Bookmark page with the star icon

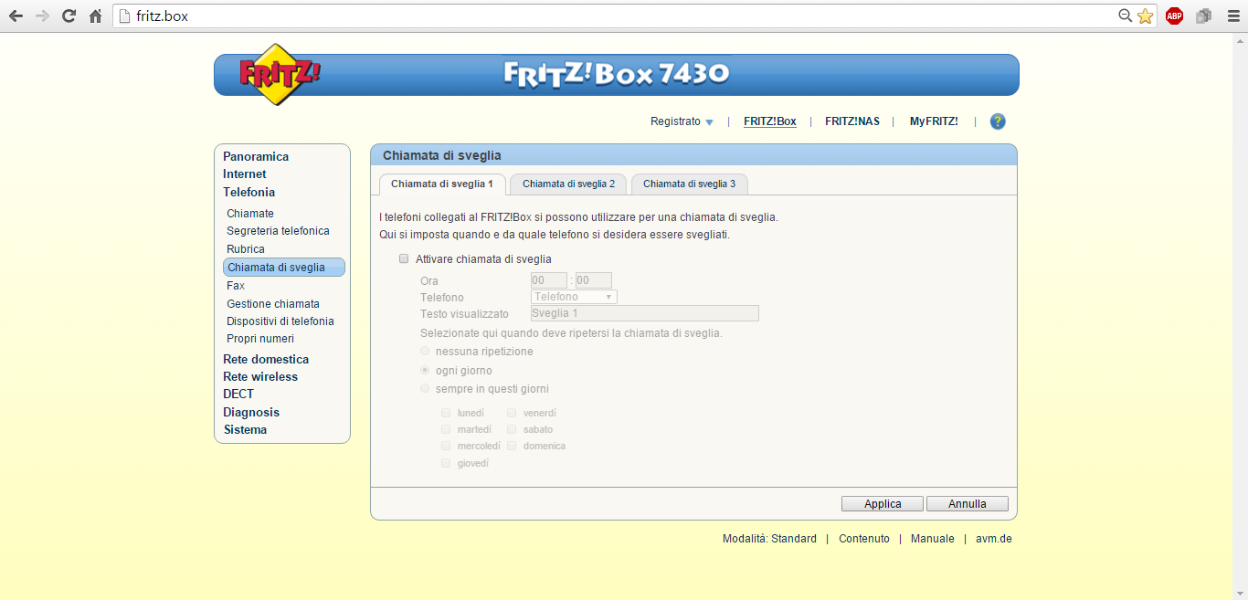coord(1146,16)
